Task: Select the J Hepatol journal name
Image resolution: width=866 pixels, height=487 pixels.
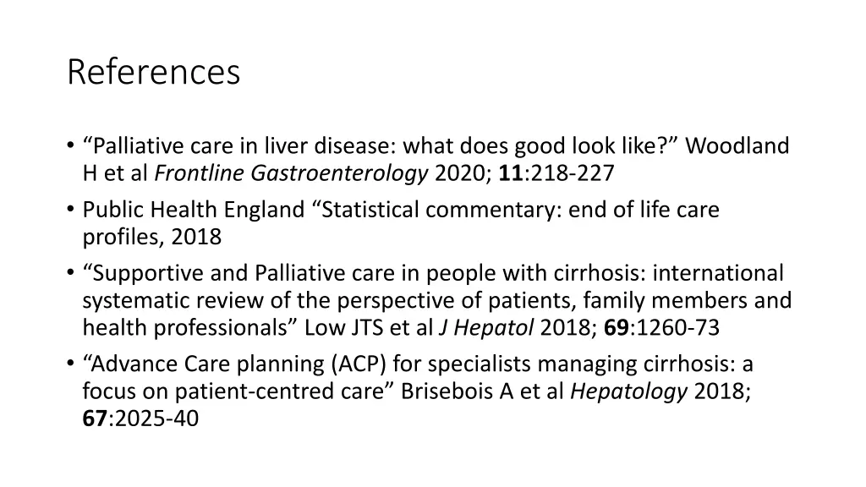Action: click(486, 327)
